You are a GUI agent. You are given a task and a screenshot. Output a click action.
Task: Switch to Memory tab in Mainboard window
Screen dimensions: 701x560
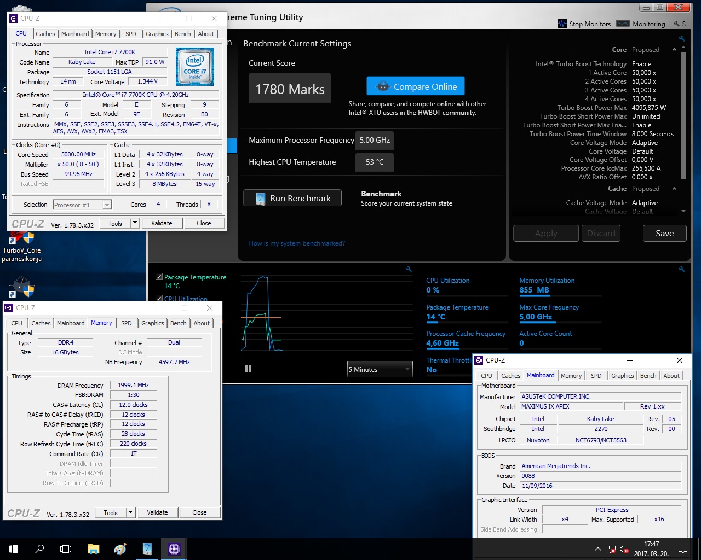(571, 376)
